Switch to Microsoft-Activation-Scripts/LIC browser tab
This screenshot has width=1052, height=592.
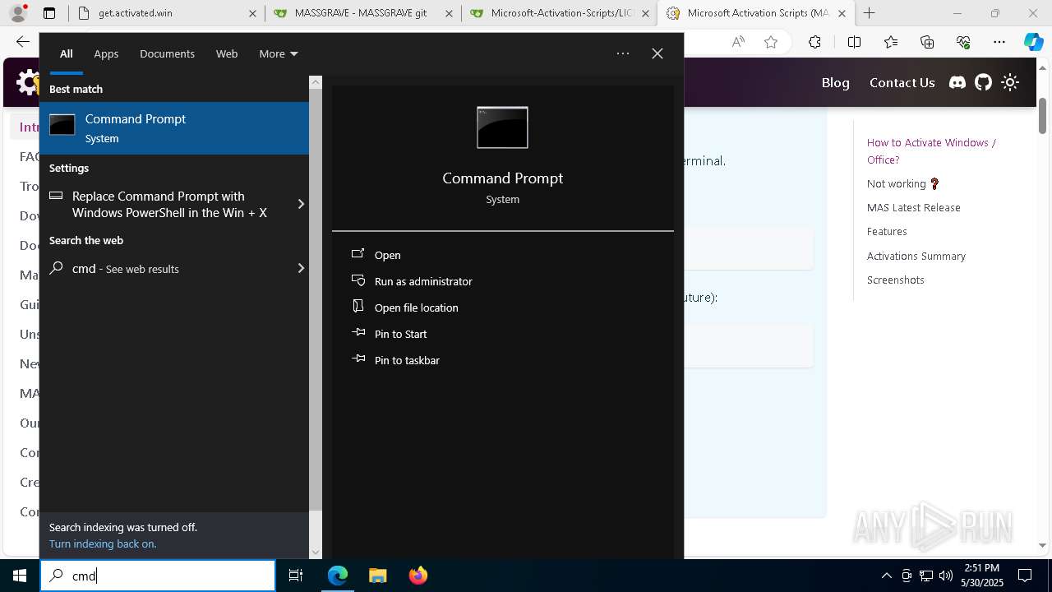point(558,13)
